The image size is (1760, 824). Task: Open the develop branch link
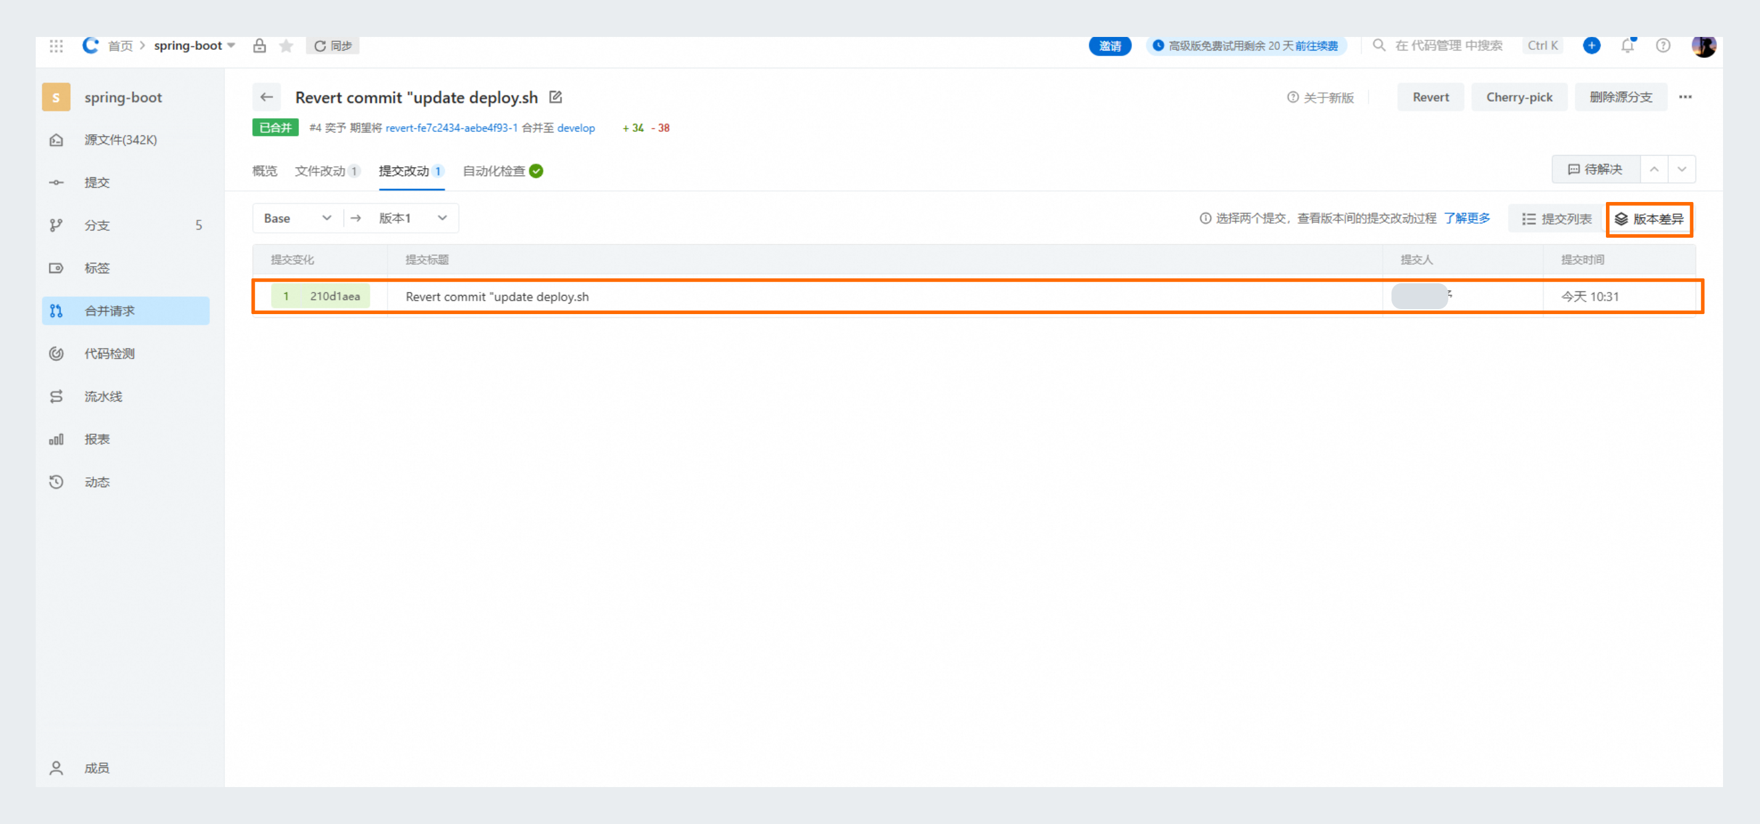pos(576,127)
